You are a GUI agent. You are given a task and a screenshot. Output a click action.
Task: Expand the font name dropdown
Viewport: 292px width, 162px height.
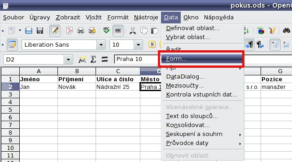coord(101,45)
